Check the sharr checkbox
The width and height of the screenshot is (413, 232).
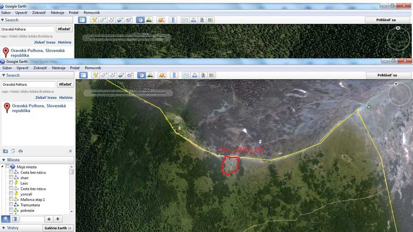[11, 177]
